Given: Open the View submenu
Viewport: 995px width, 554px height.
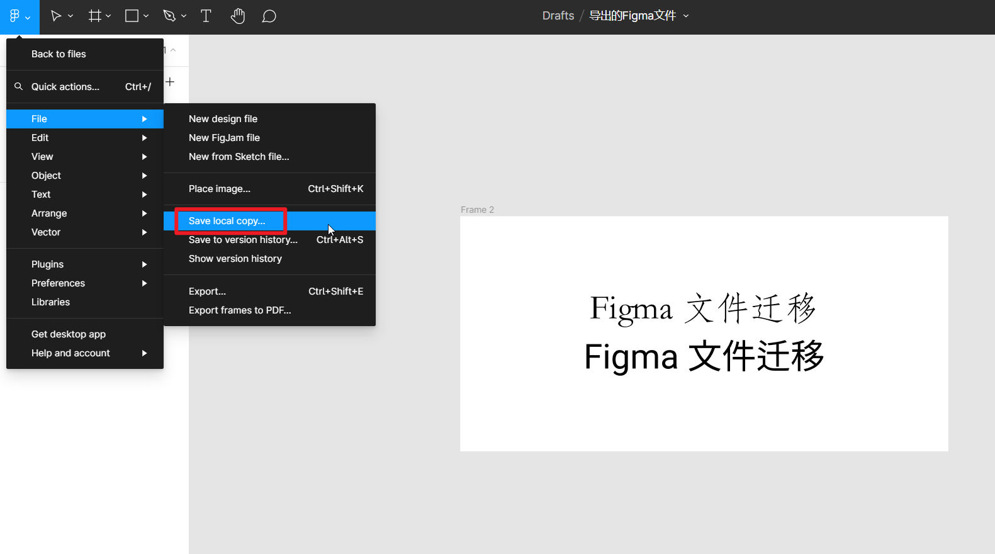Looking at the screenshot, I should [85, 157].
